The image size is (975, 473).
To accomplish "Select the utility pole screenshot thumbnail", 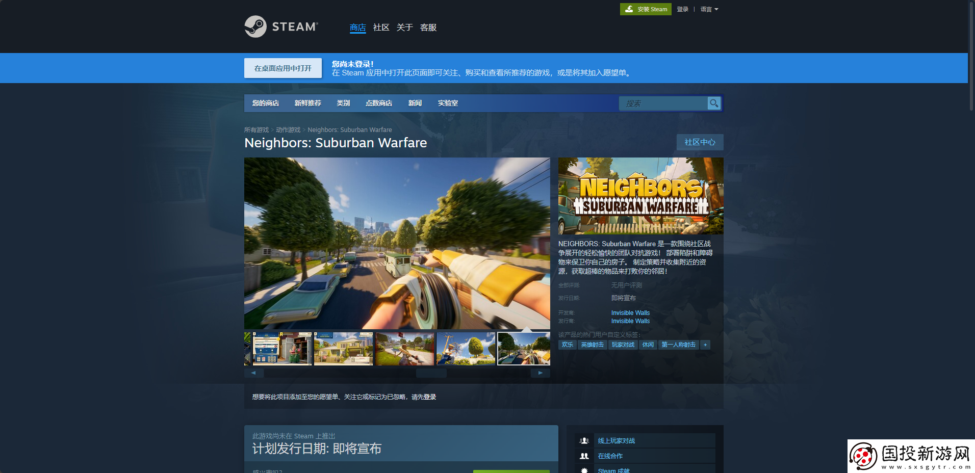I will 466,349.
